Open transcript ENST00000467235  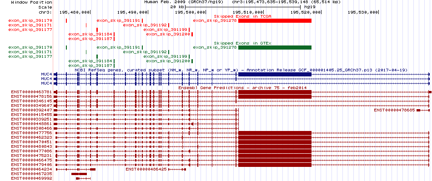32,174
